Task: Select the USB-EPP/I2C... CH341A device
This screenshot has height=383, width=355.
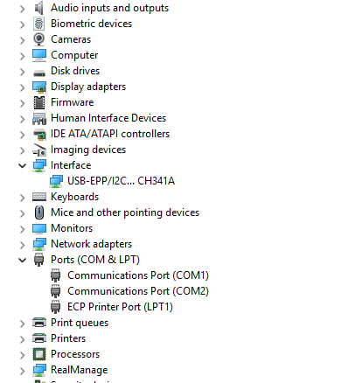Action: click(x=121, y=181)
